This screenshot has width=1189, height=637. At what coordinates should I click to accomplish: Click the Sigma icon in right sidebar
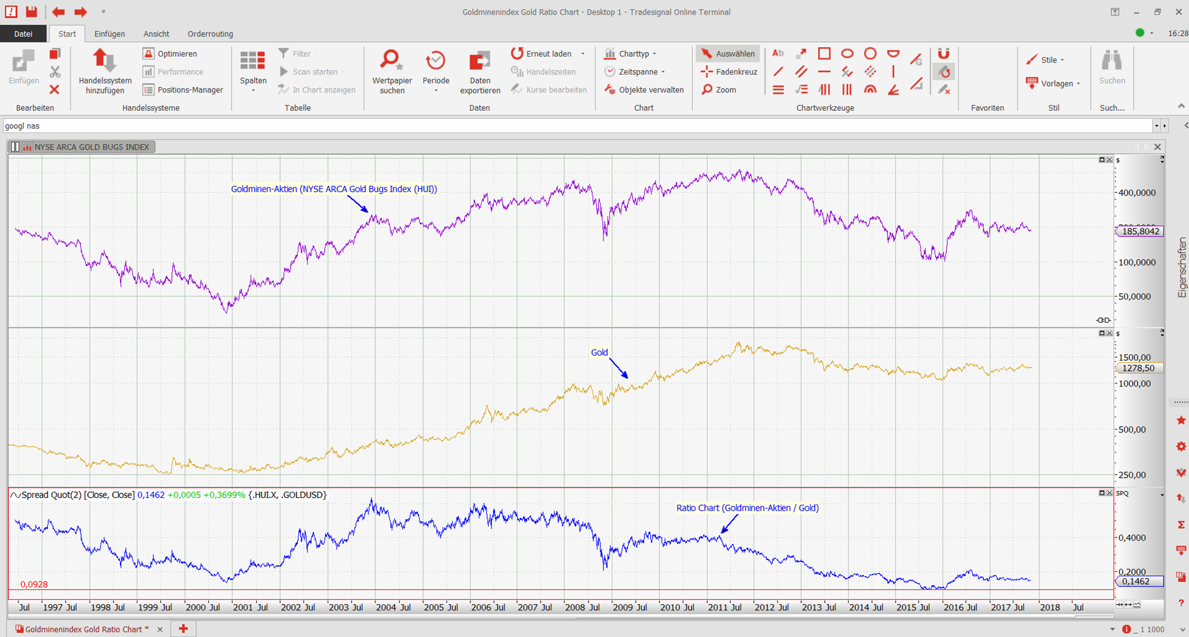click(x=1181, y=525)
